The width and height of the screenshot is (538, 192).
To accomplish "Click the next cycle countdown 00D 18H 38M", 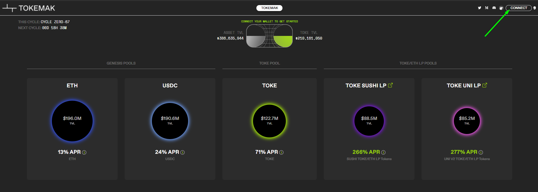I will point(54,28).
